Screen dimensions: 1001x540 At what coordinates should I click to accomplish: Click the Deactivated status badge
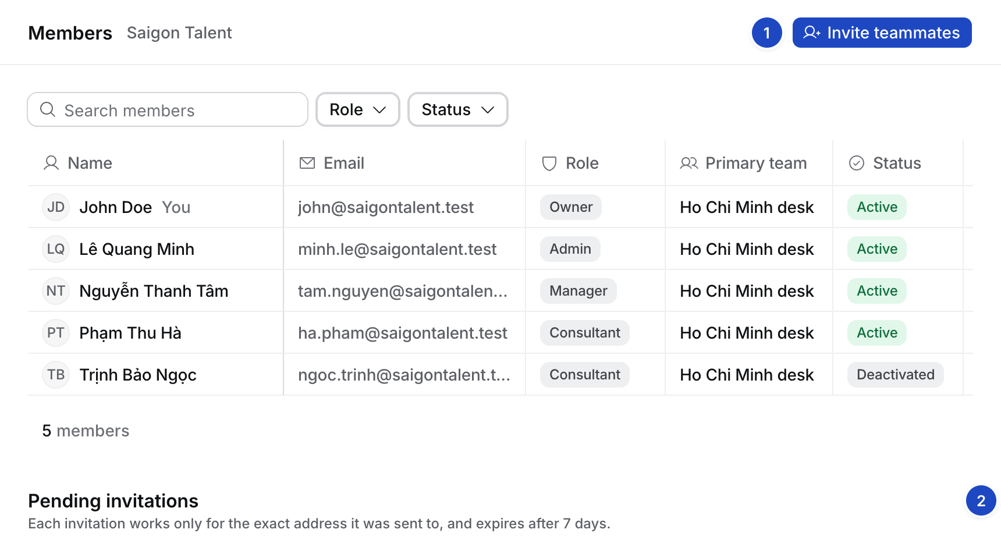tap(896, 375)
